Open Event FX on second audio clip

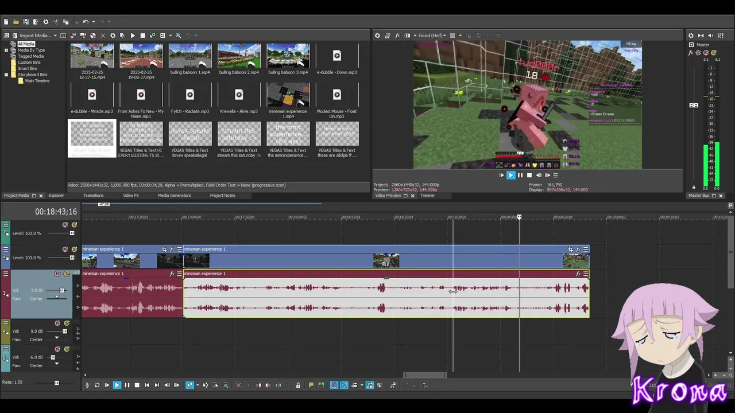click(578, 274)
